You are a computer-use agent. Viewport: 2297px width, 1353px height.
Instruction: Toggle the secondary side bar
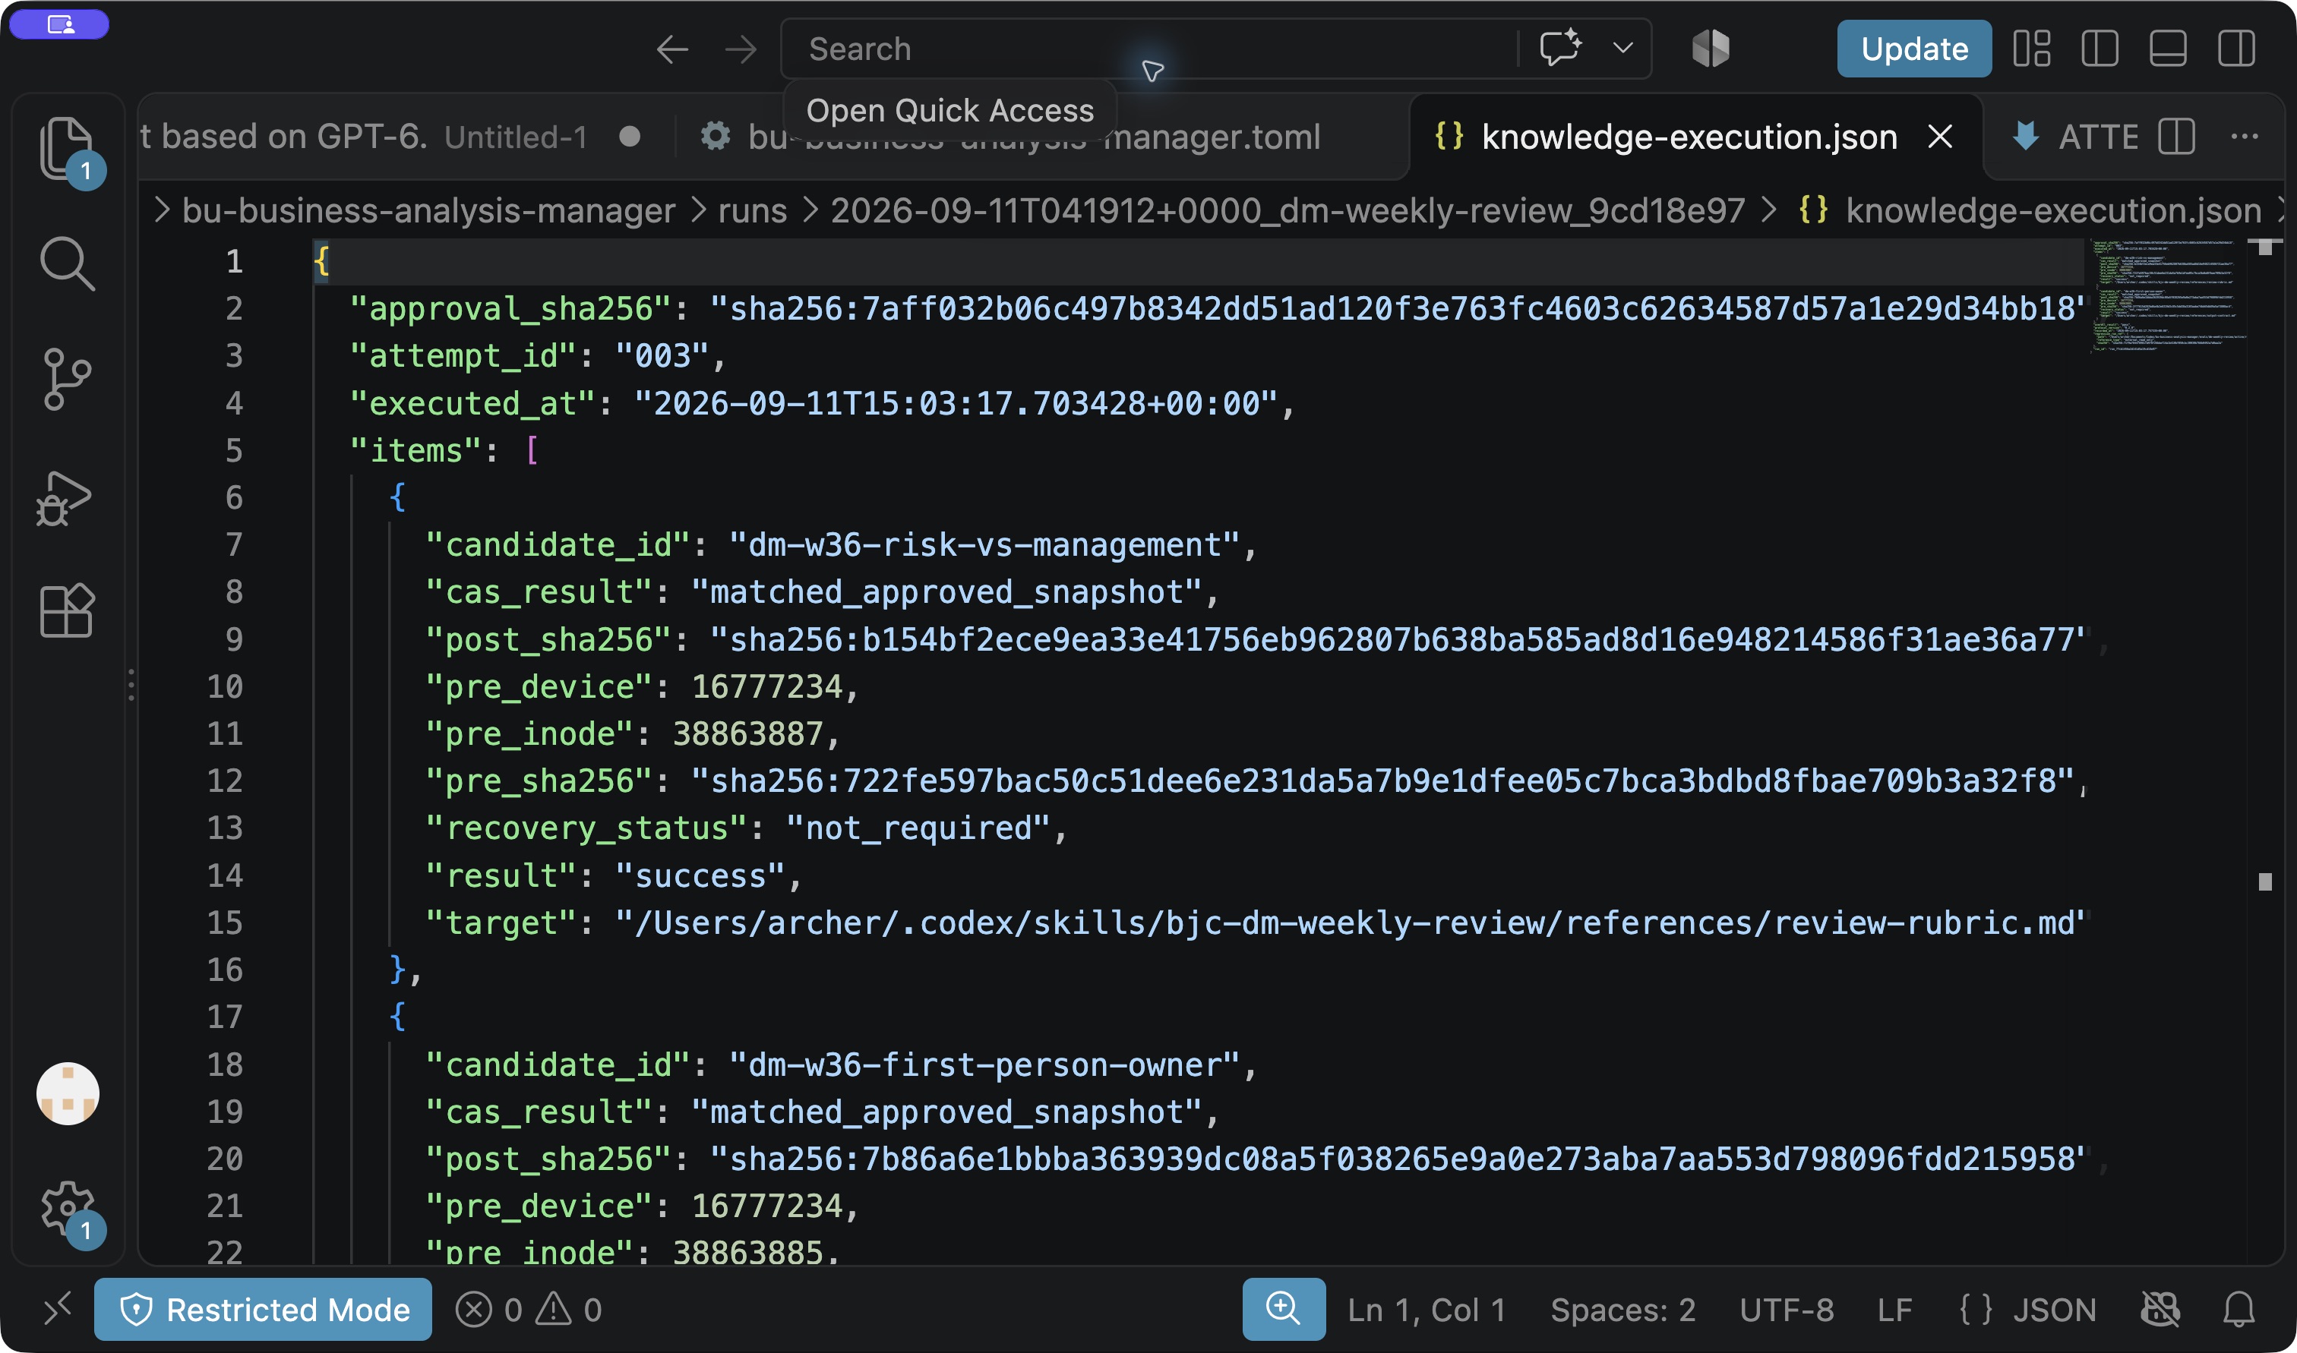[2236, 49]
